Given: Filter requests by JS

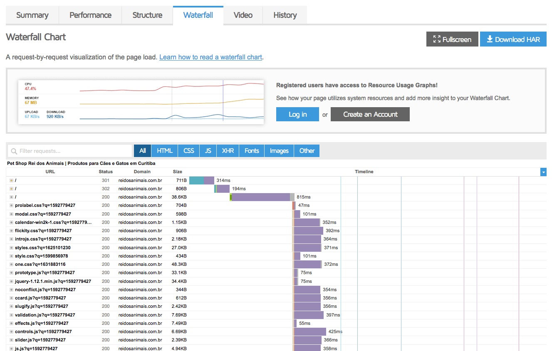Looking at the screenshot, I should pyautogui.click(x=208, y=151).
